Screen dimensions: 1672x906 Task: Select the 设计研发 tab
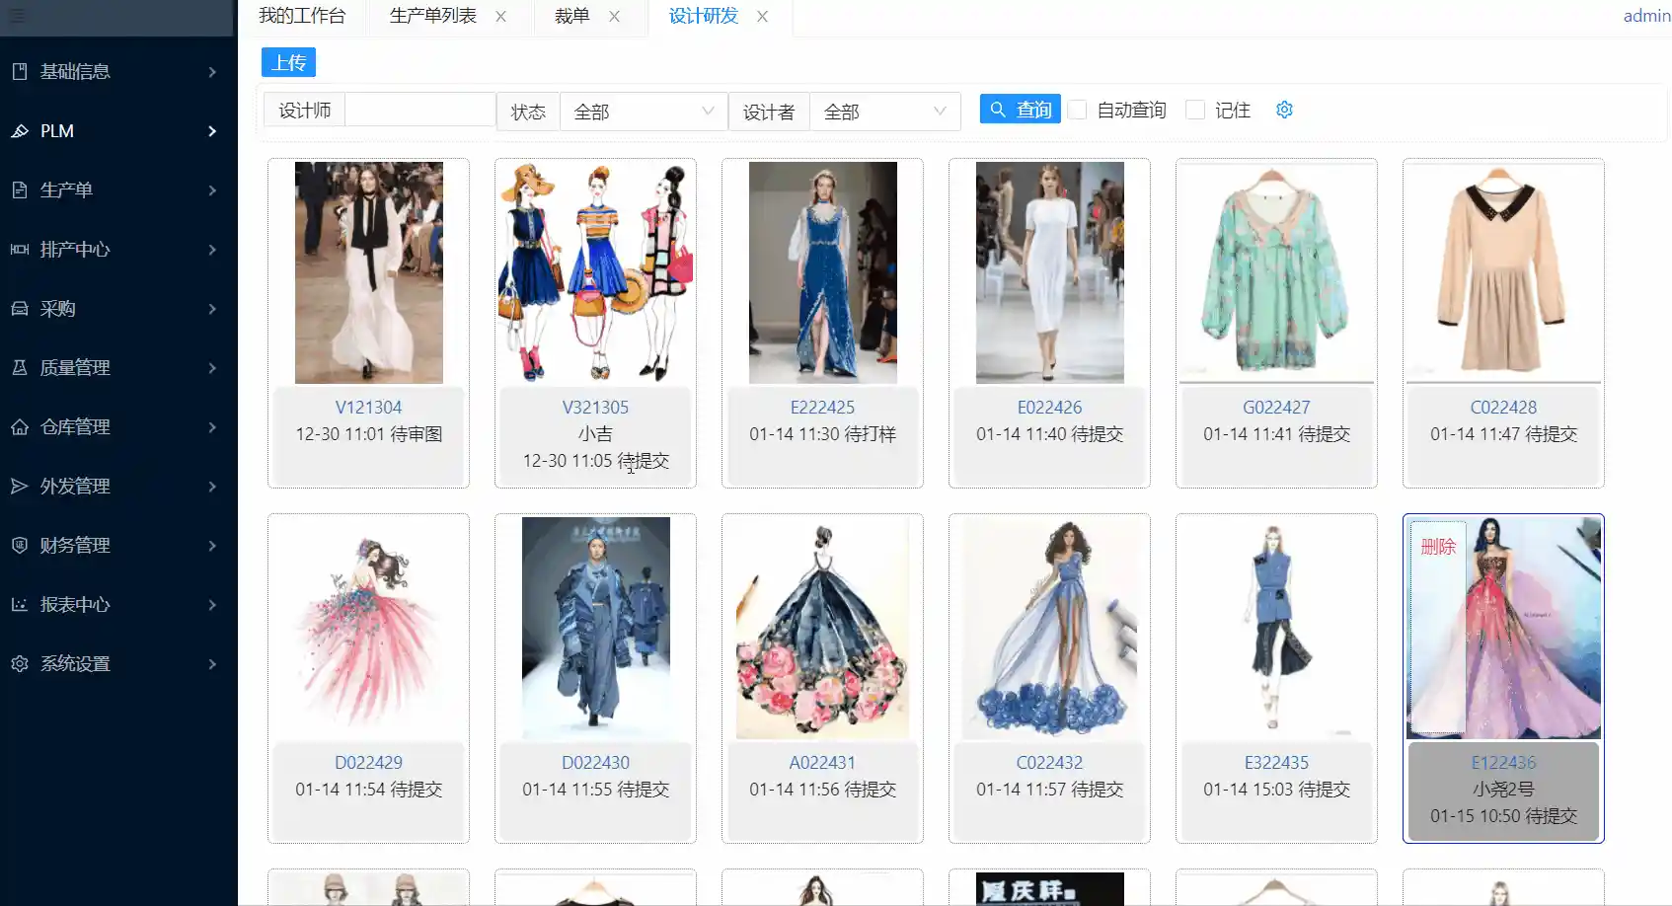point(704,16)
